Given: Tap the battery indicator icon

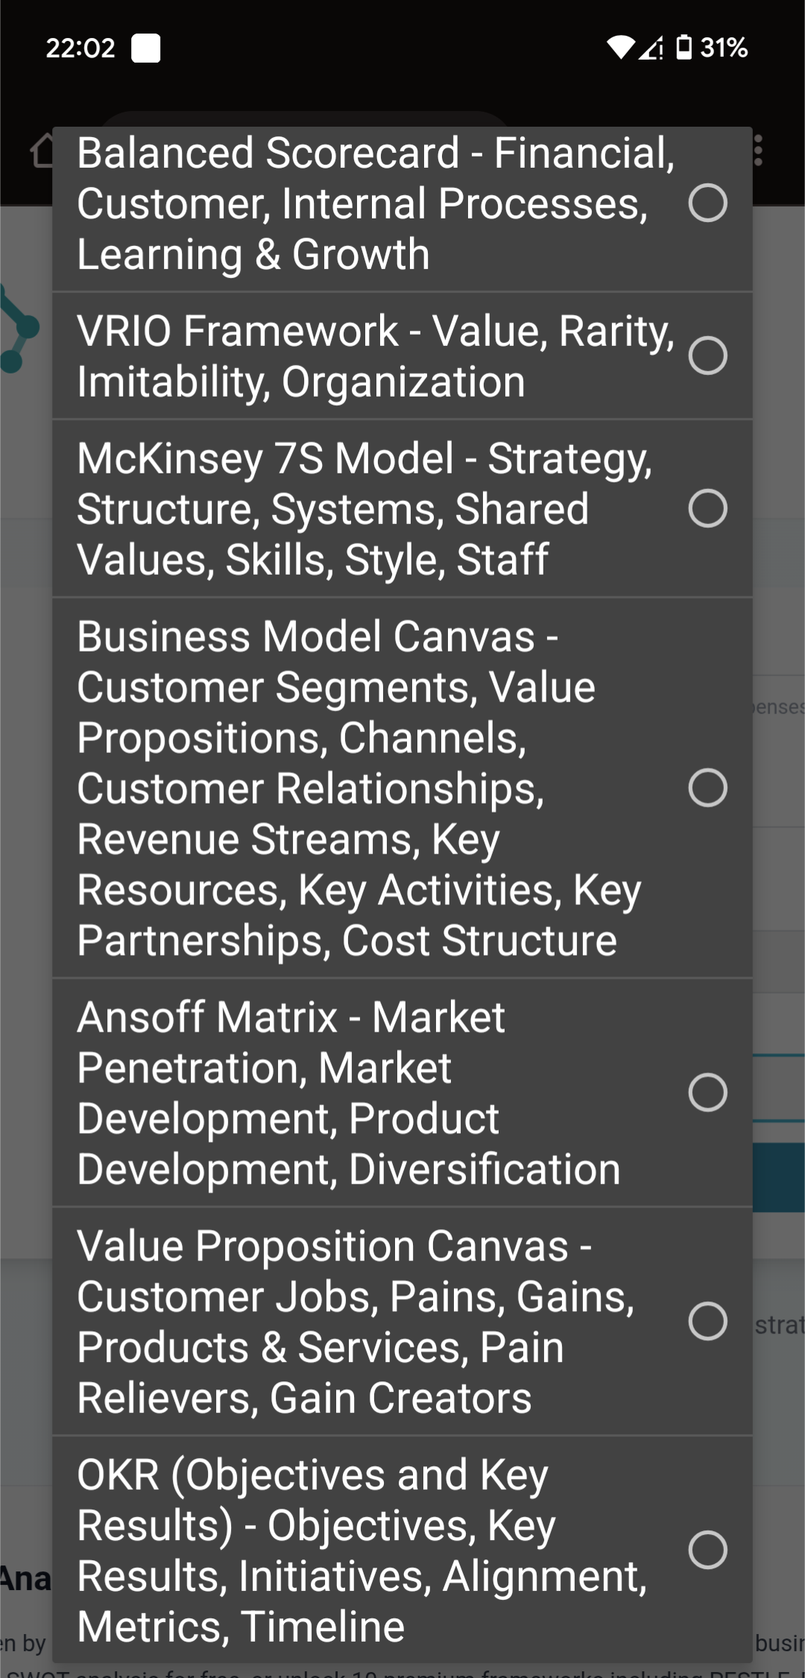Looking at the screenshot, I should 683,48.
